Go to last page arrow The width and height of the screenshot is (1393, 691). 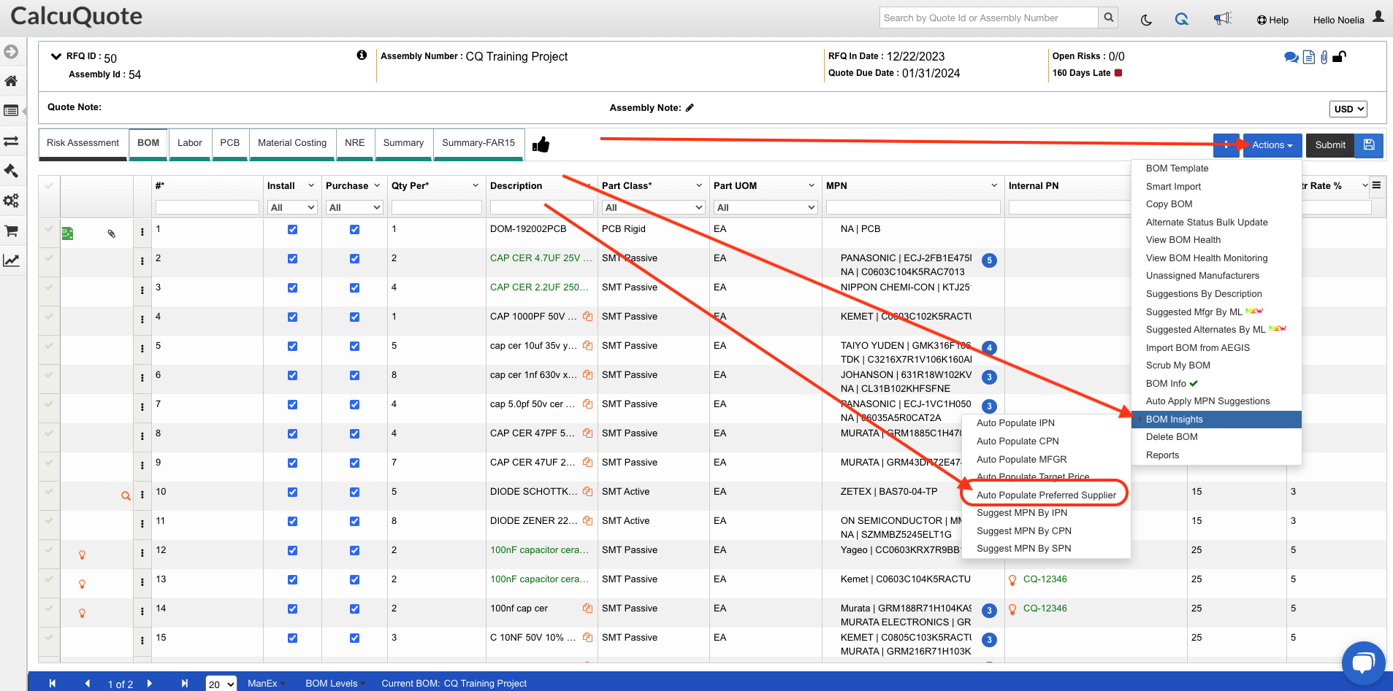(185, 684)
